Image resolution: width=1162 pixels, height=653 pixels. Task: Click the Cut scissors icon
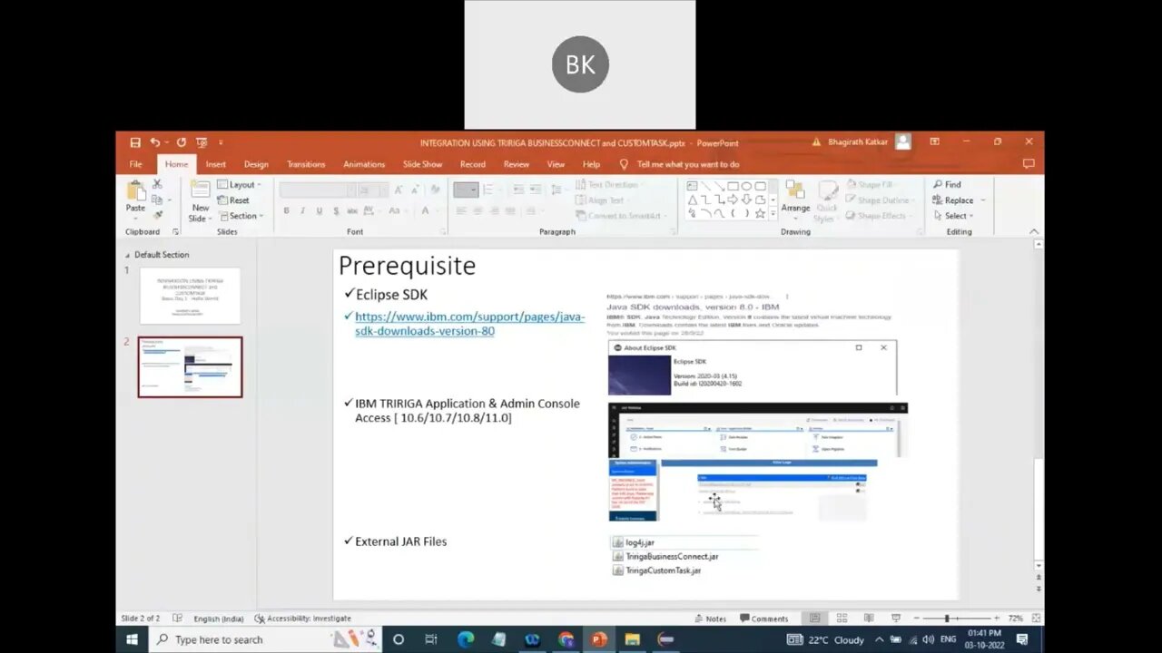point(157,184)
